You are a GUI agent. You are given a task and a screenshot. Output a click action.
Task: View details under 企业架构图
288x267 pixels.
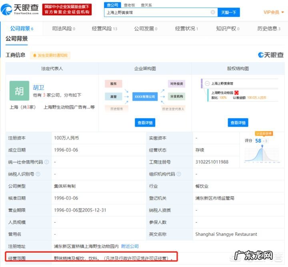[145, 123]
